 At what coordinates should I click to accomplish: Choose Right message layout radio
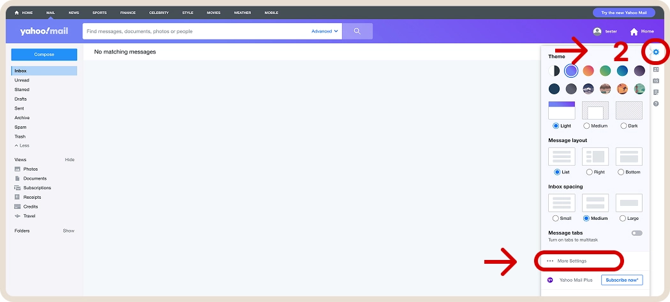(589, 172)
